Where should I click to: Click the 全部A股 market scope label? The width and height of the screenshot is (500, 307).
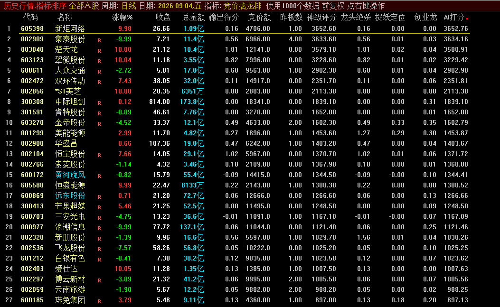(x=84, y=6)
